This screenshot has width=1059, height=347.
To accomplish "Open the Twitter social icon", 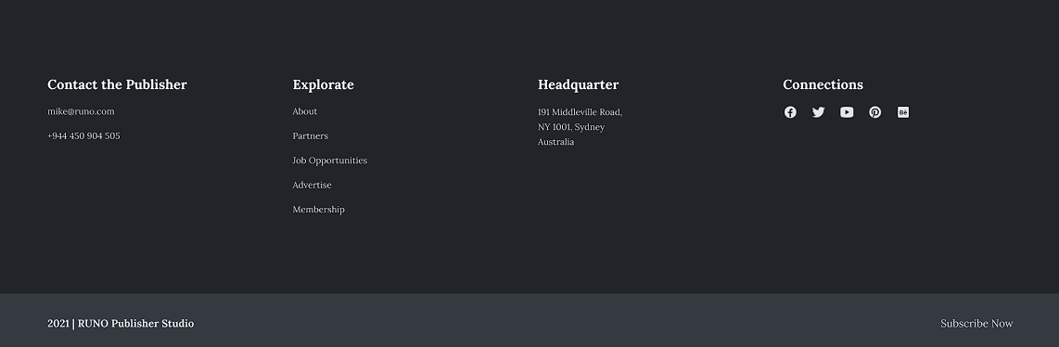I will click(818, 112).
